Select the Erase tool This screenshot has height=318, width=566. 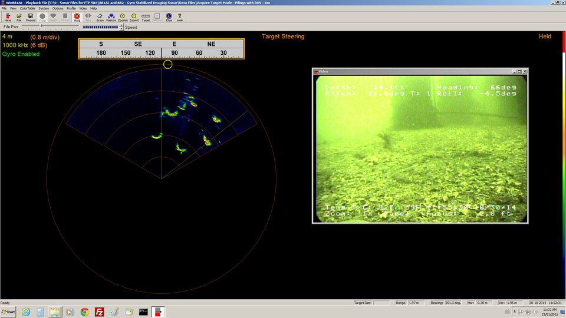coord(100,17)
